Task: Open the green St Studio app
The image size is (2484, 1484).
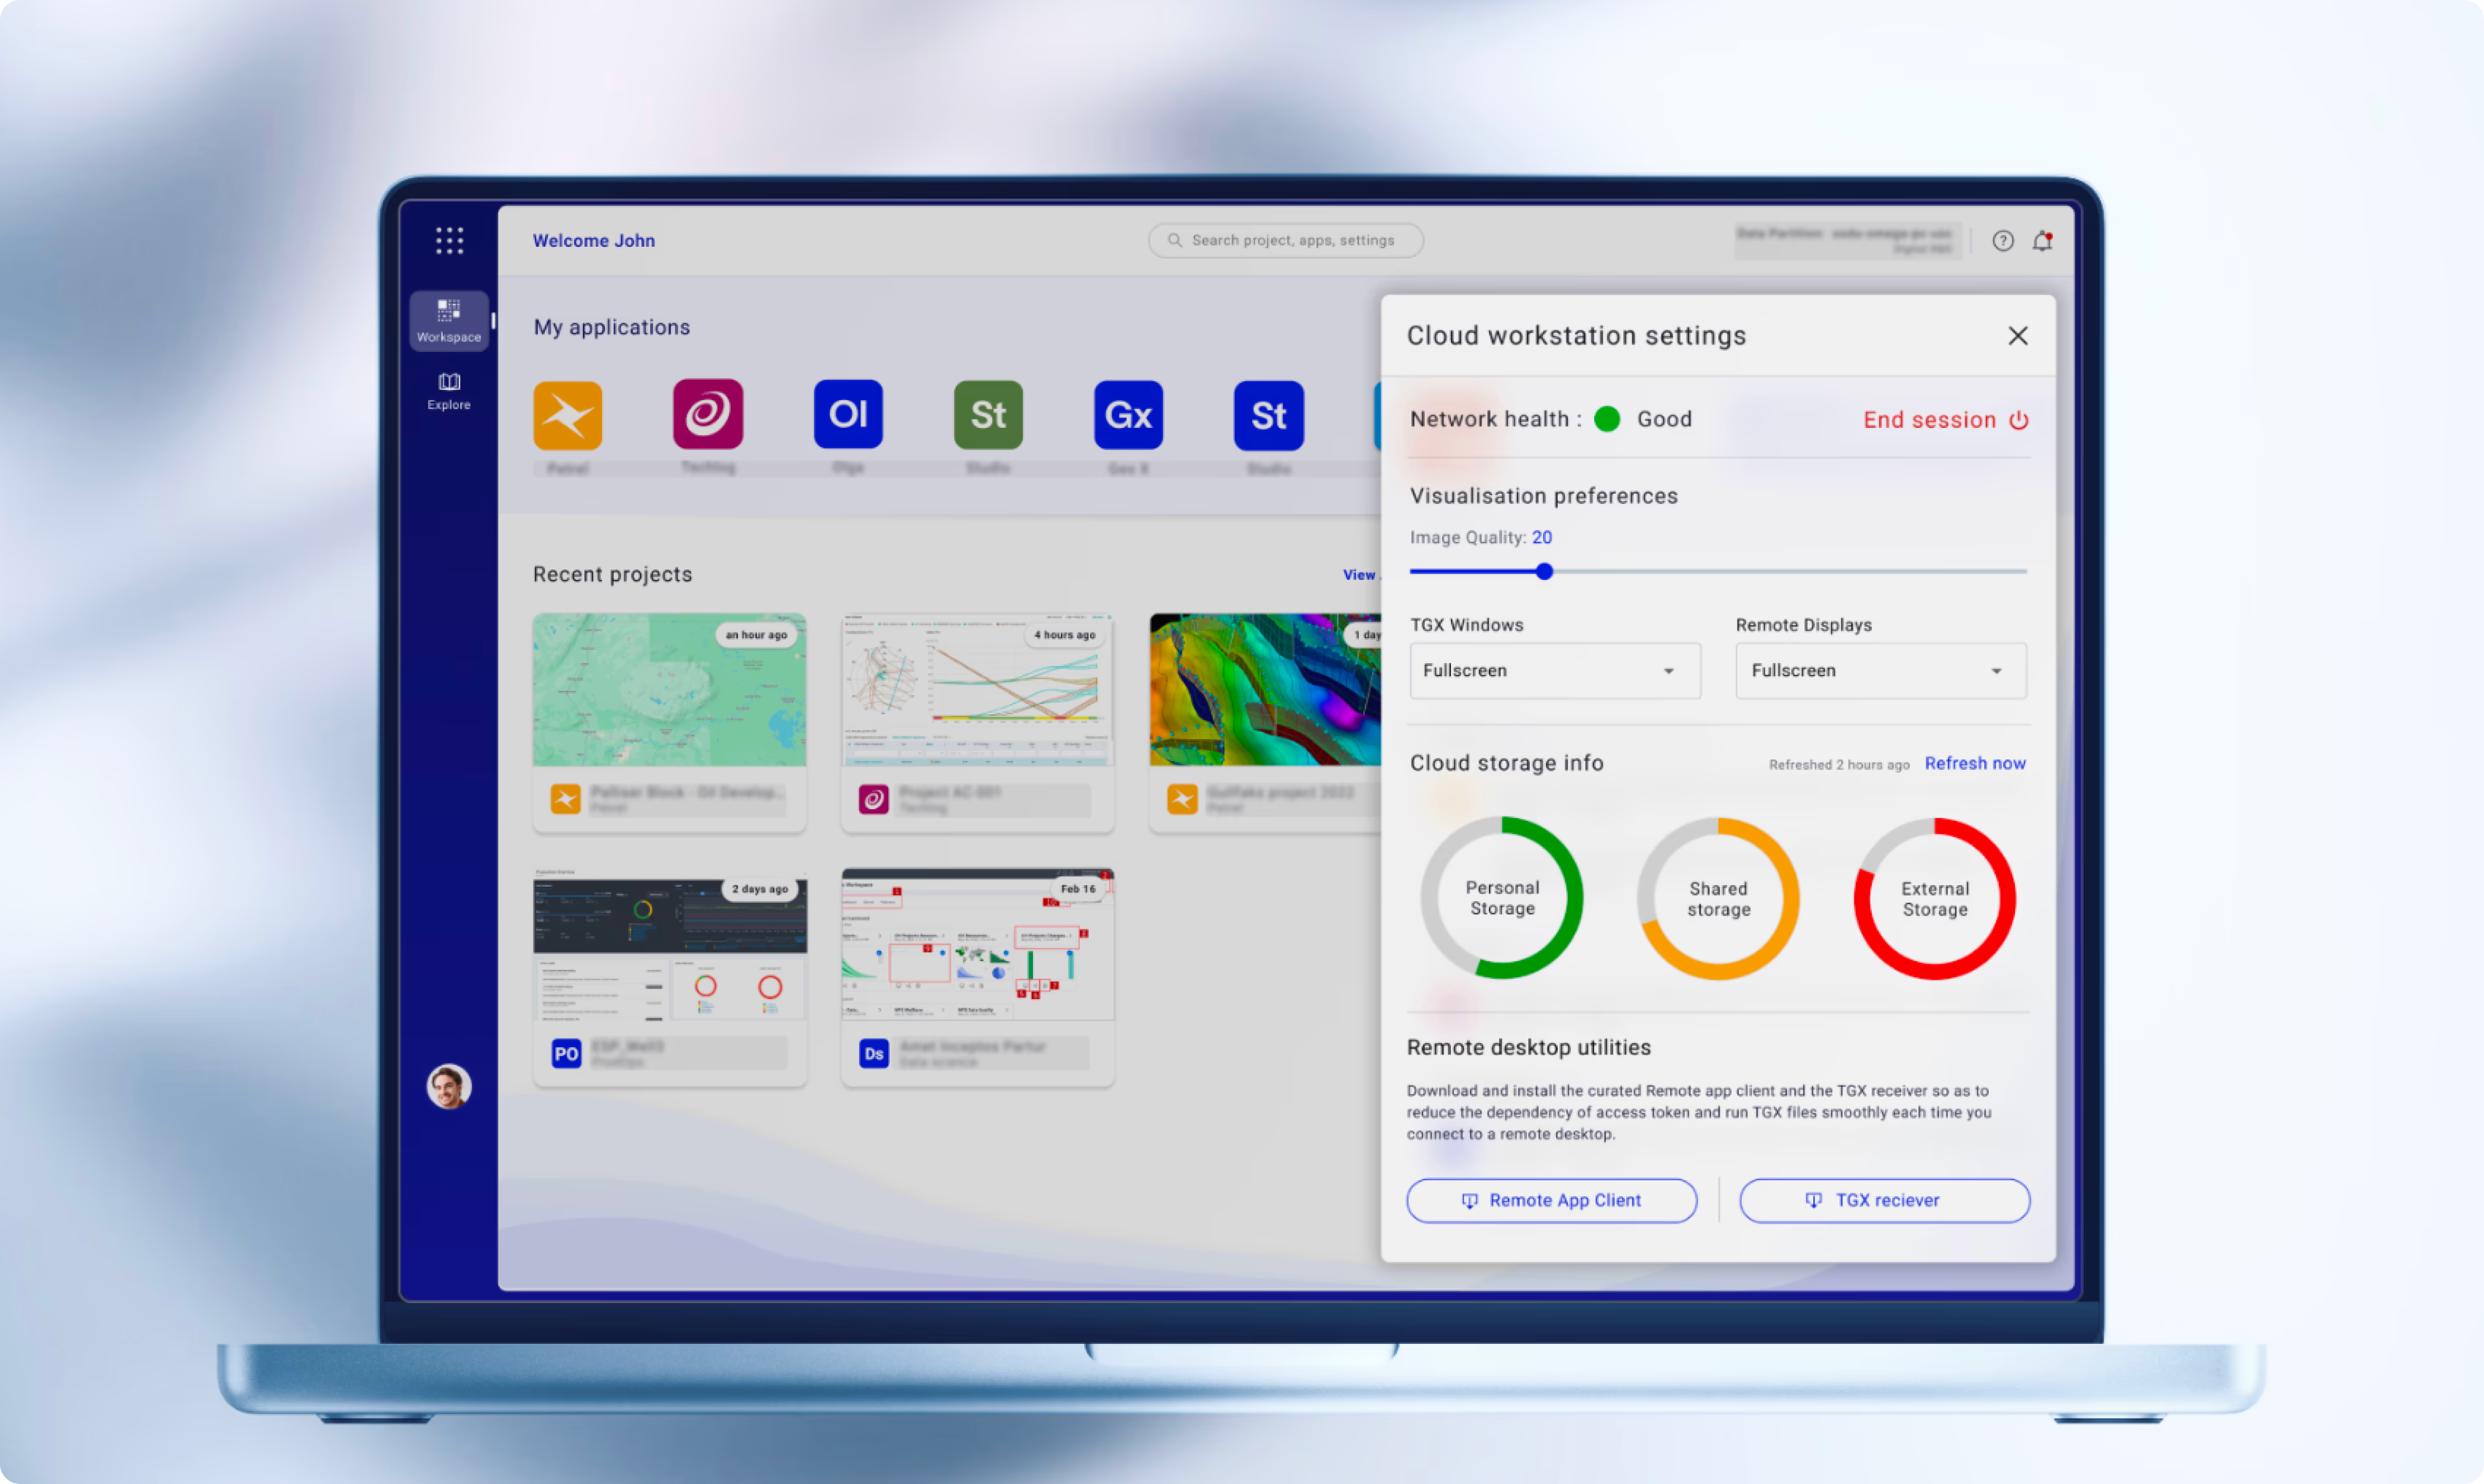Action: (988, 415)
